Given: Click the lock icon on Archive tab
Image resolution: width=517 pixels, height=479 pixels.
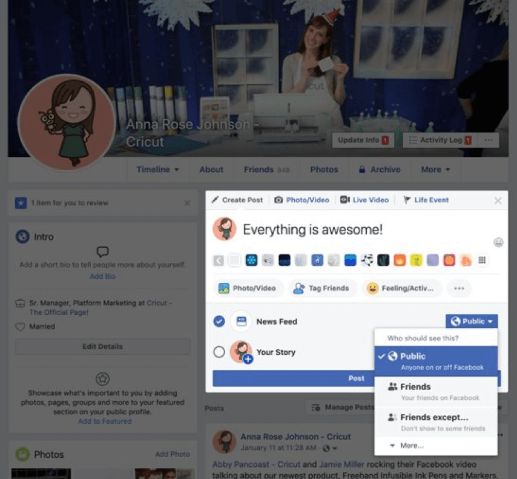Looking at the screenshot, I should pos(362,170).
